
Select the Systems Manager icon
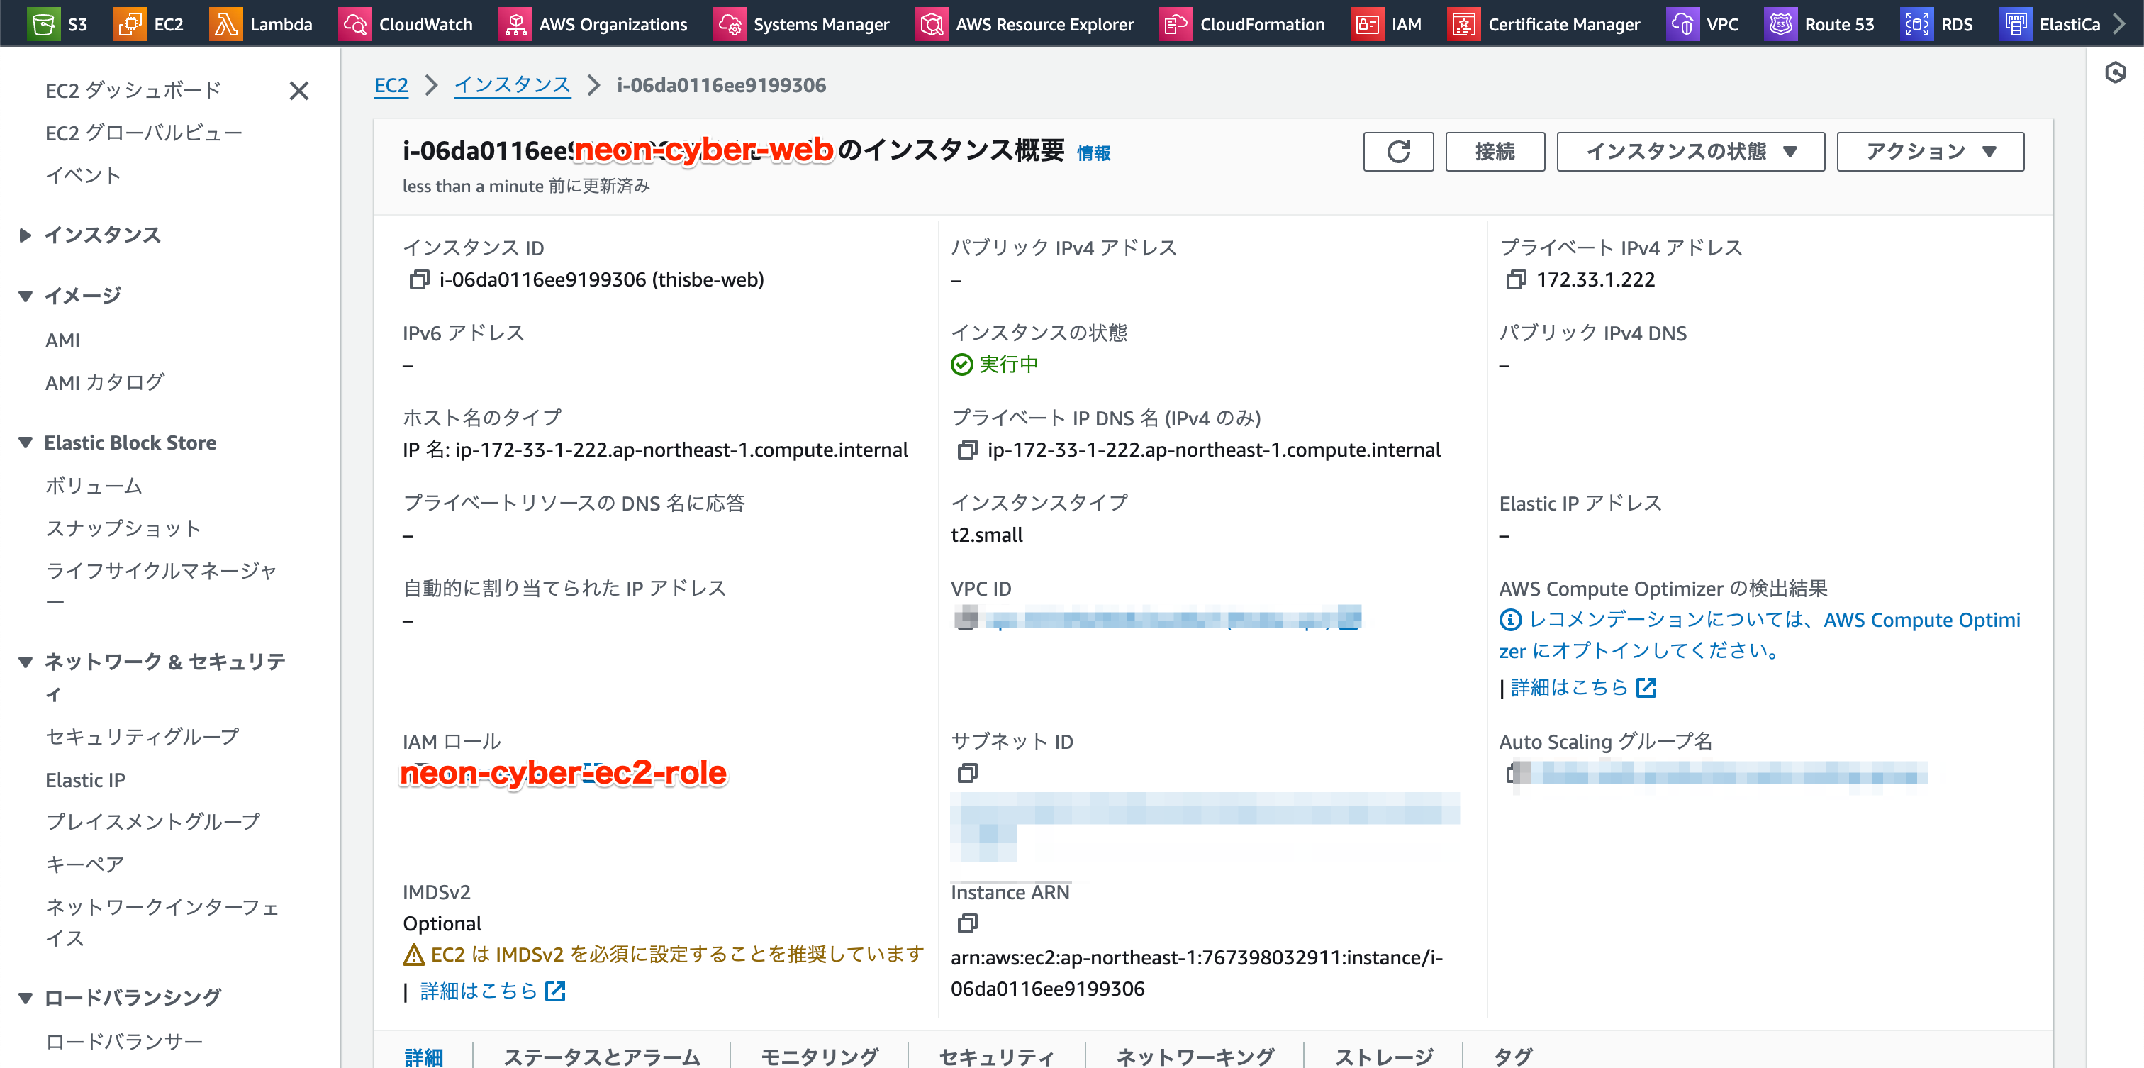click(x=728, y=23)
